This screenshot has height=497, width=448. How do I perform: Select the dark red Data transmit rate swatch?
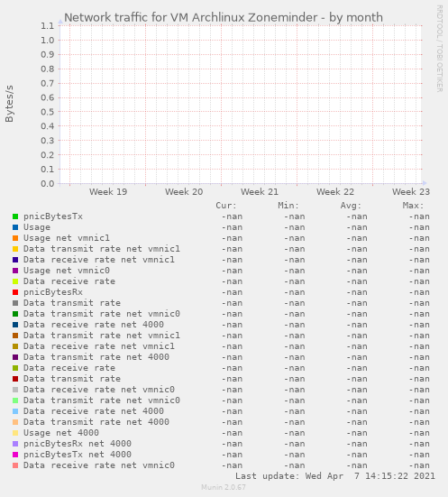15,379
